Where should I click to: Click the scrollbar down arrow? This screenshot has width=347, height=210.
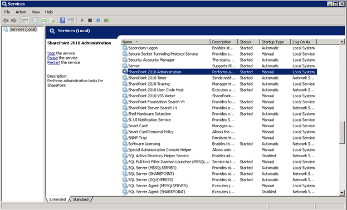pos(342,193)
